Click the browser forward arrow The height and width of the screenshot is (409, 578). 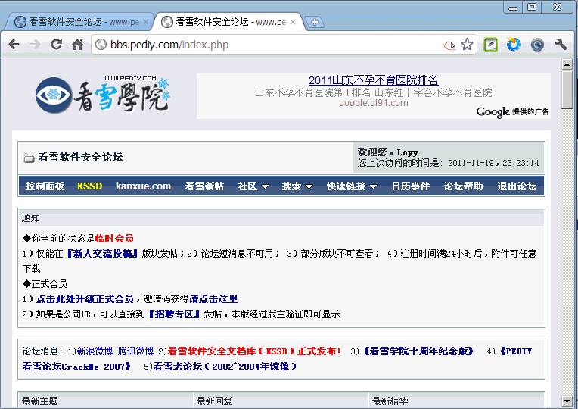(35, 45)
